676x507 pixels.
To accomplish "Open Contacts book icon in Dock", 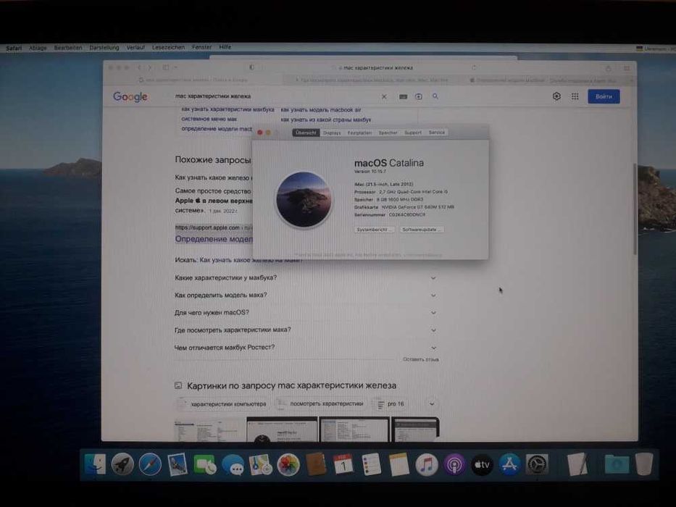I will [x=316, y=464].
